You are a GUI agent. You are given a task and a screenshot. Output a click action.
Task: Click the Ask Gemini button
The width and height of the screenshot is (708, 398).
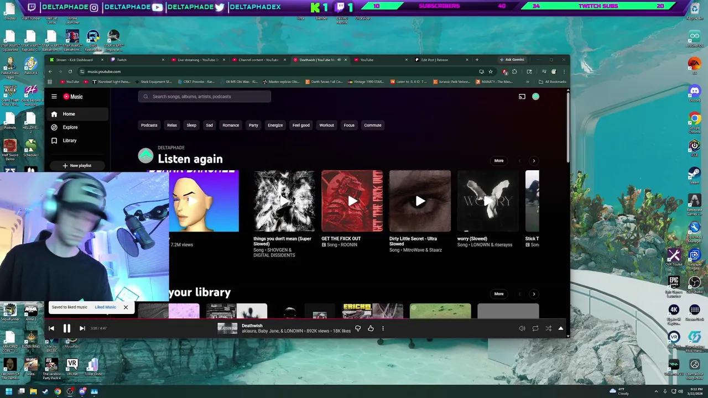(x=512, y=60)
